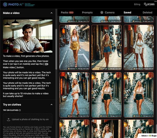Open the Billing link
This screenshot has height=138, width=157.
pyautogui.click(x=137, y=4)
